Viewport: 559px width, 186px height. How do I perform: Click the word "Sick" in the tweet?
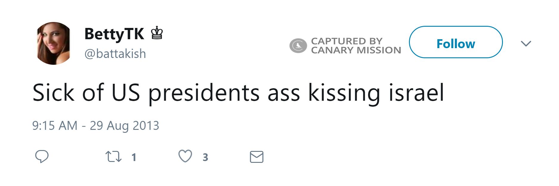(x=53, y=93)
